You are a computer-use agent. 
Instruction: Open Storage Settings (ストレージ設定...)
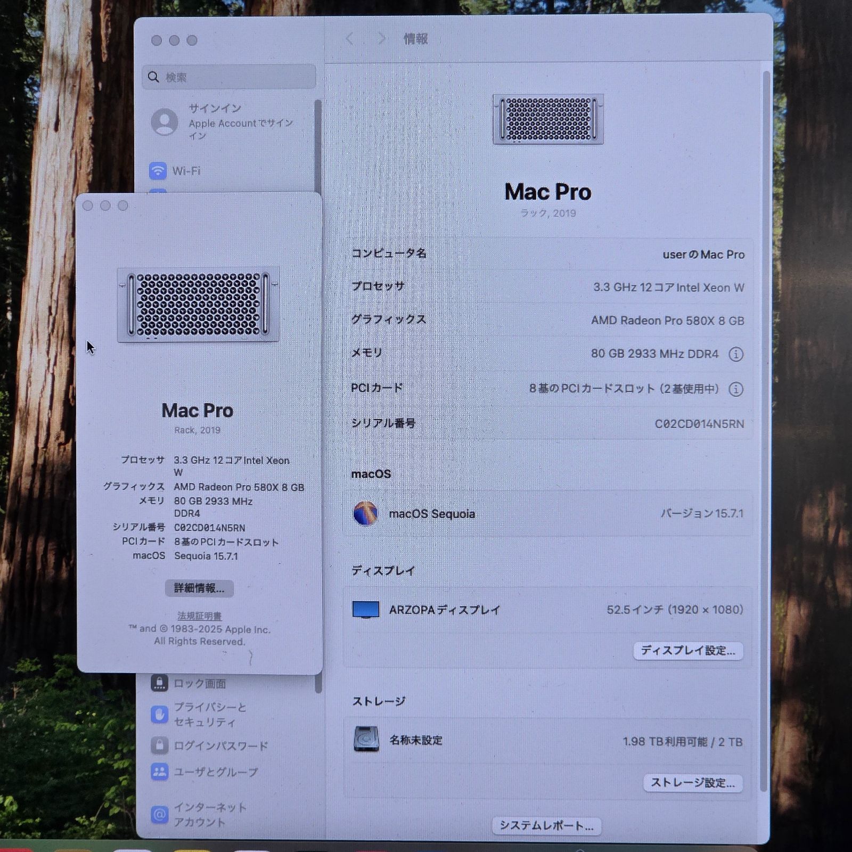click(692, 783)
